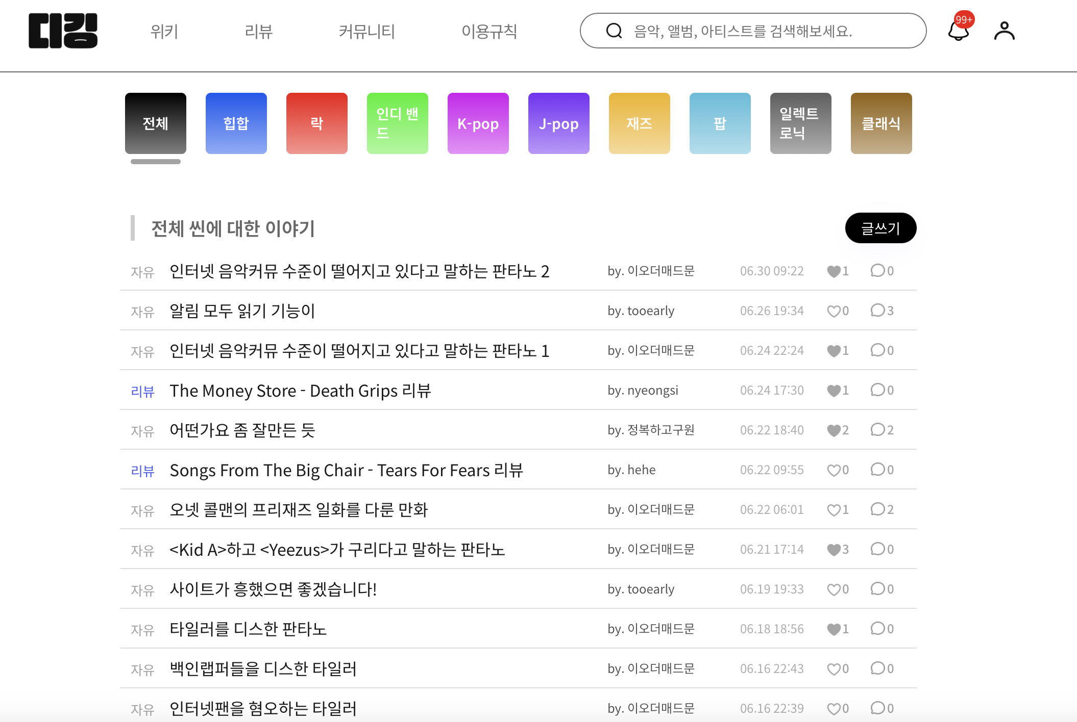This screenshot has height=722, width=1077.
Task: Click the search magnifier icon
Action: (x=614, y=31)
